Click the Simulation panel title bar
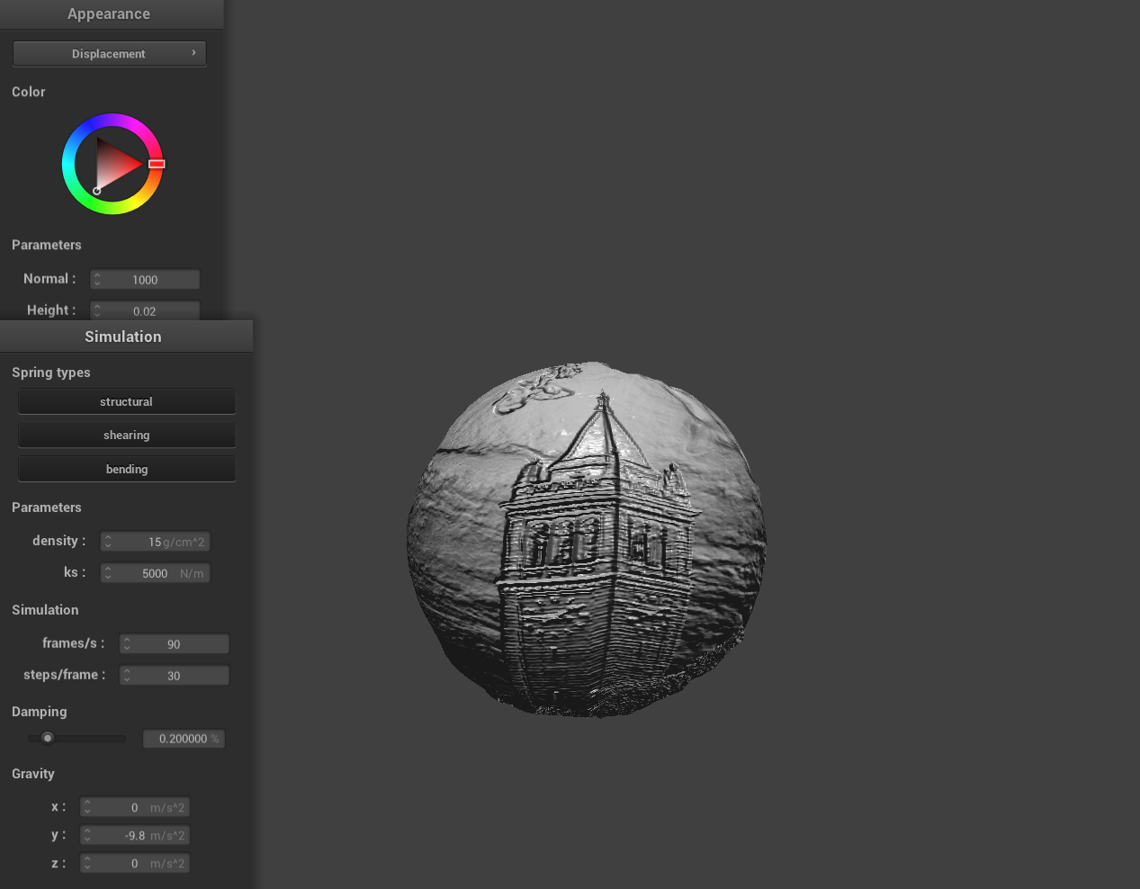1140x889 pixels. click(124, 337)
